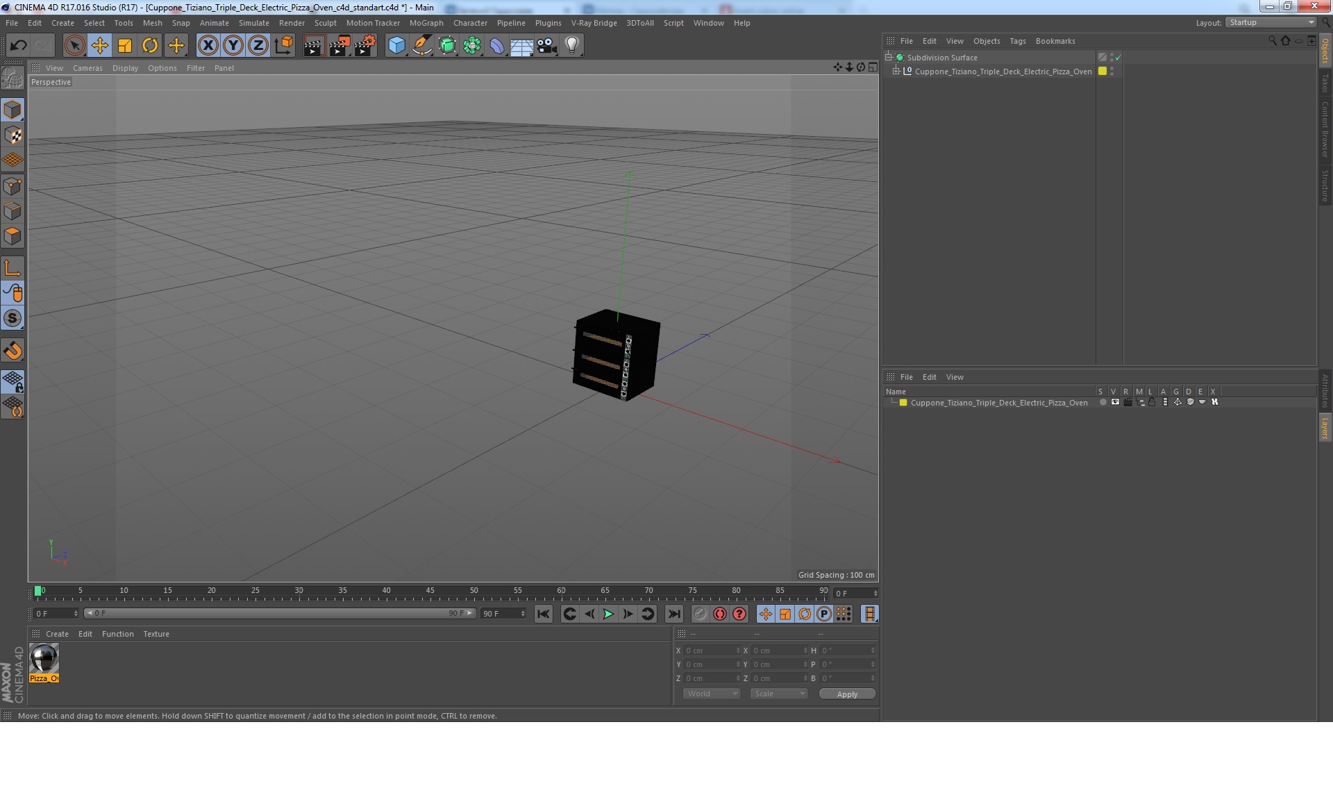Open Edit Render Settings
Image resolution: width=1333 pixels, height=804 pixels.
[x=365, y=46]
